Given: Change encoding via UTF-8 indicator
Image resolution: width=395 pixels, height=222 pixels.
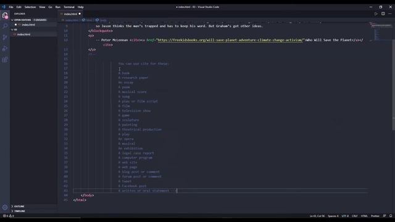Looking at the screenshot, I should pos(345,216).
